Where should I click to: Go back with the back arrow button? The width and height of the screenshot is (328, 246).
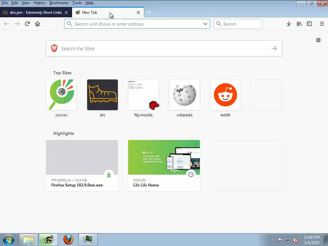[x=6, y=24]
